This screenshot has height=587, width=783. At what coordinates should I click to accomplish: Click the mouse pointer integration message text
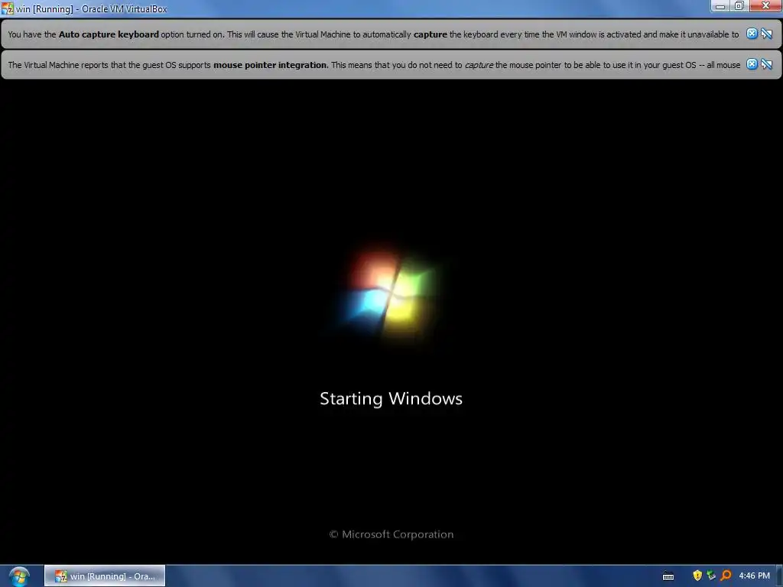pyautogui.click(x=374, y=65)
